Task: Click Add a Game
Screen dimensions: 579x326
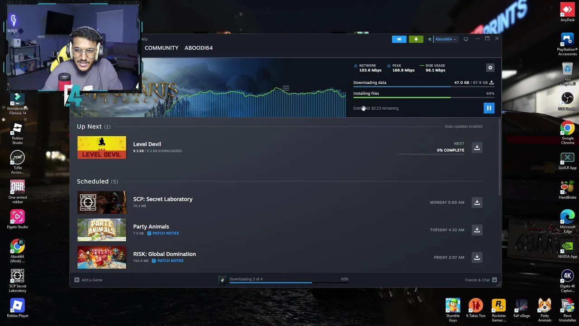Action: coord(88,280)
